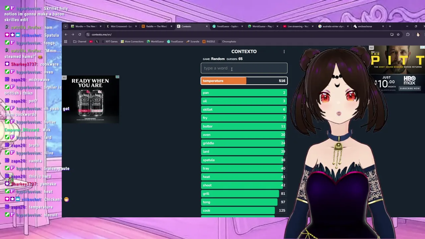The height and width of the screenshot is (239, 425).
Task: View site information icon in address bar
Action: pyautogui.click(x=88, y=35)
